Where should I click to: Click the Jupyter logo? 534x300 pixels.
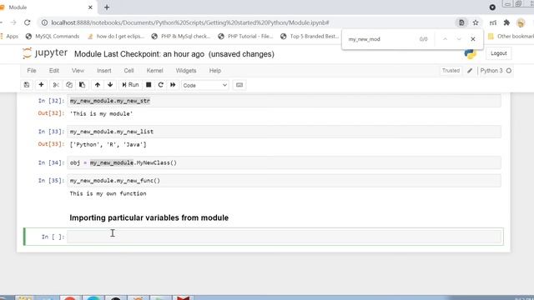tap(45, 53)
